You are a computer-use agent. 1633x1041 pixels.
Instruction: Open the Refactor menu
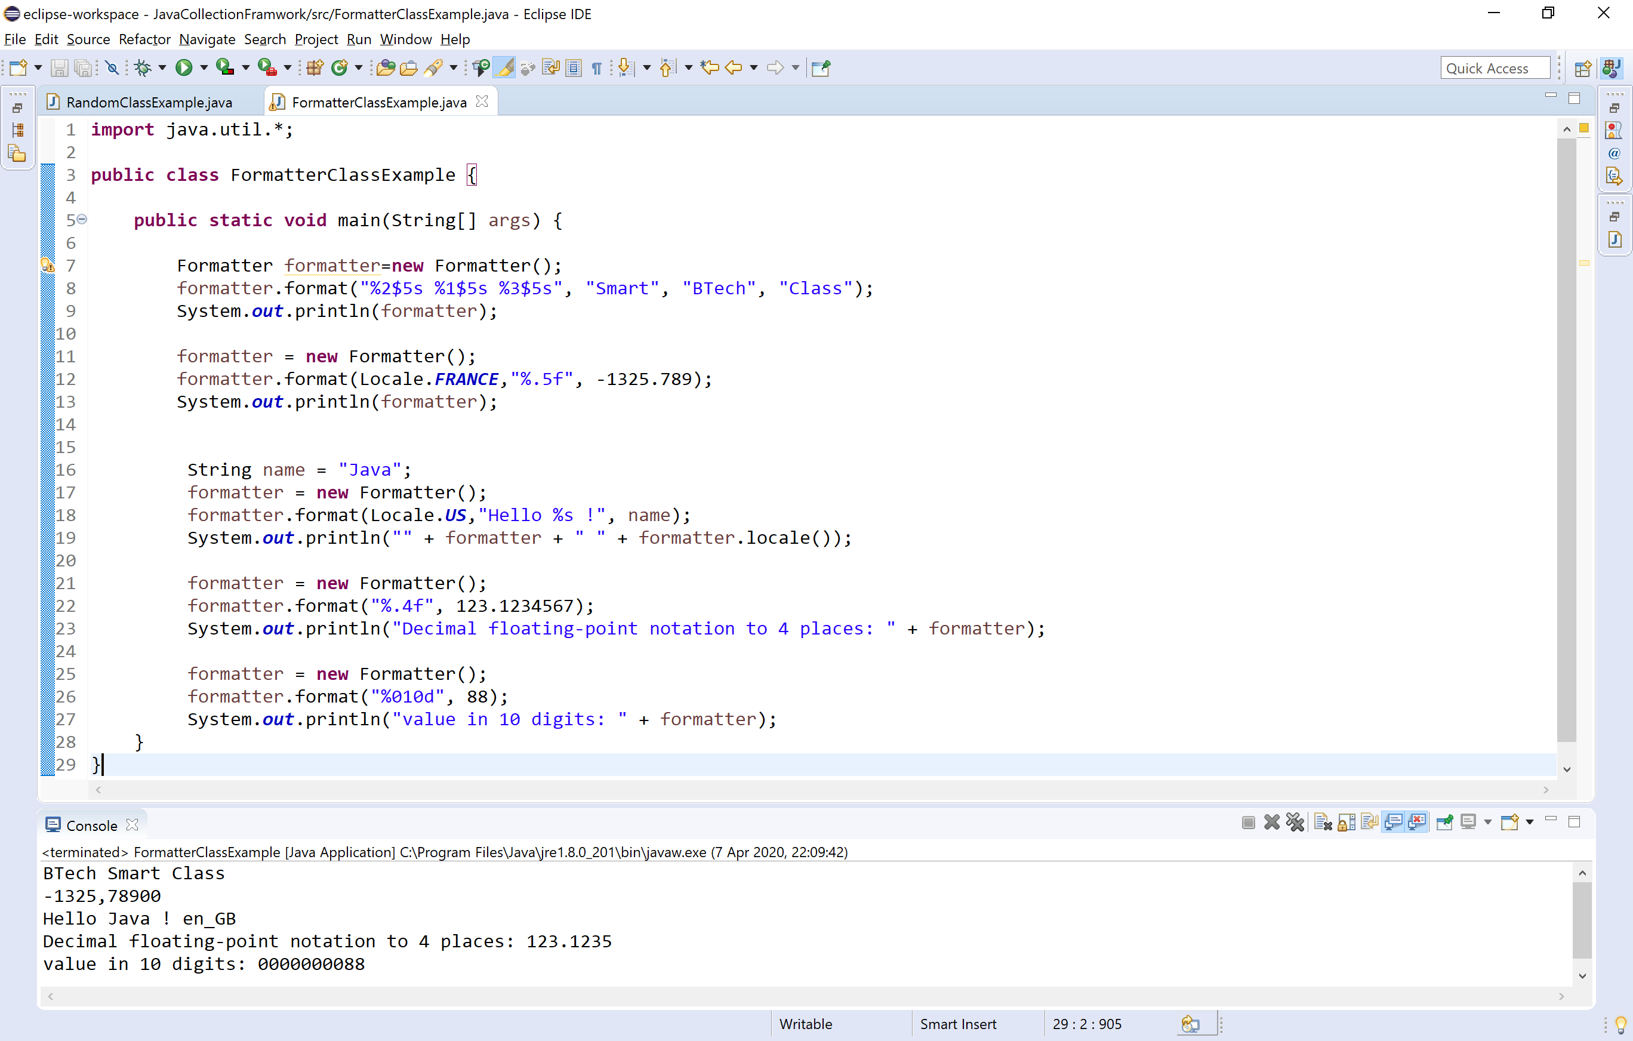(144, 39)
